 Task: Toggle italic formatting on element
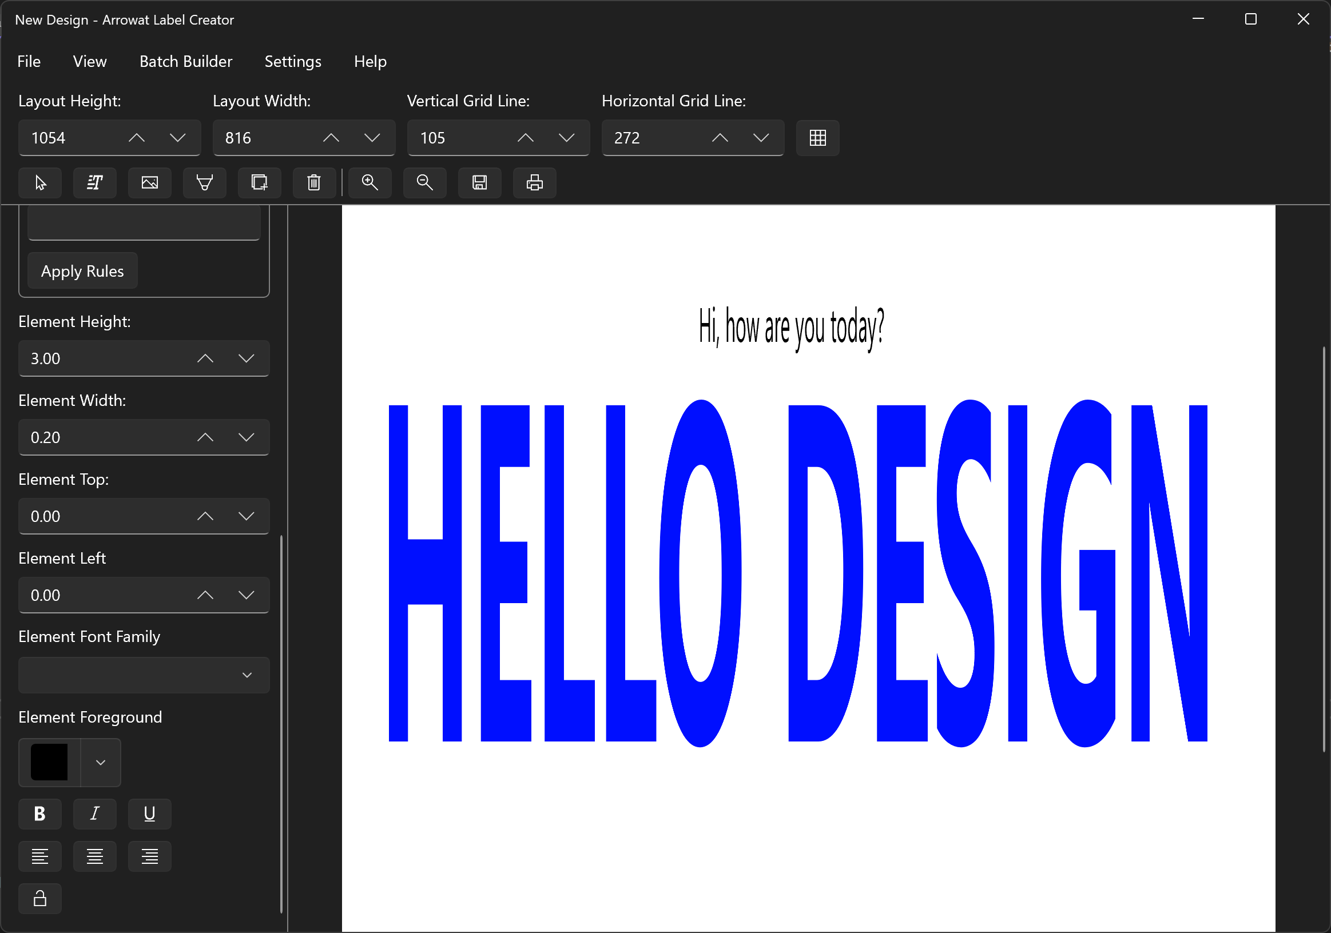94,814
